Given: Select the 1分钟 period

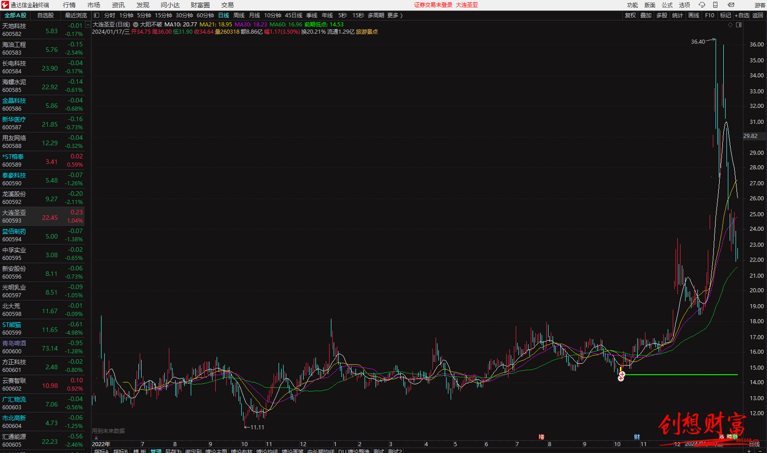Looking at the screenshot, I should (126, 15).
